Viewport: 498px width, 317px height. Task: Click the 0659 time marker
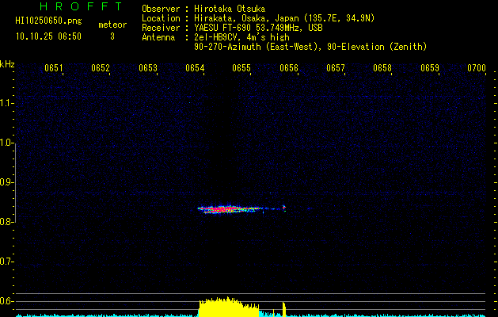click(430, 68)
